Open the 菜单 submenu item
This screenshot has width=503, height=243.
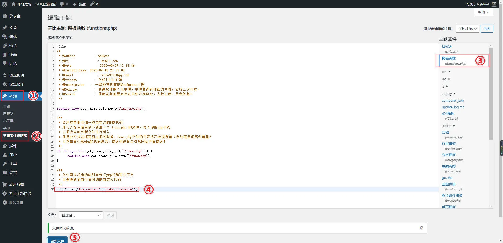tap(7, 128)
